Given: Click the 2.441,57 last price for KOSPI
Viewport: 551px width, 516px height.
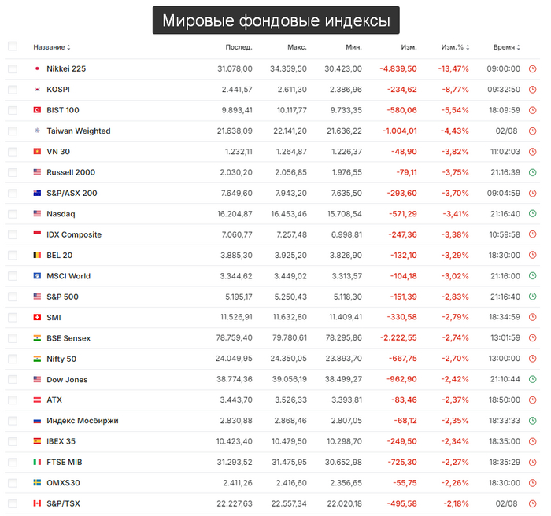Looking at the screenshot, I should (237, 90).
